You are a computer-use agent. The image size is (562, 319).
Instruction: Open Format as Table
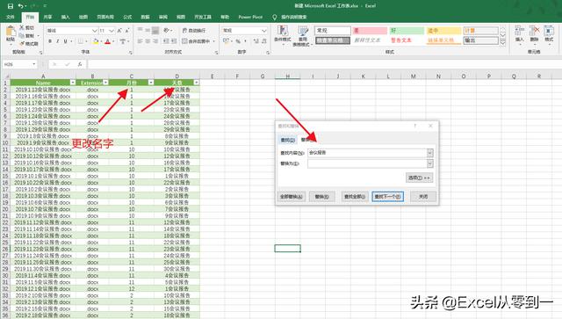point(303,35)
